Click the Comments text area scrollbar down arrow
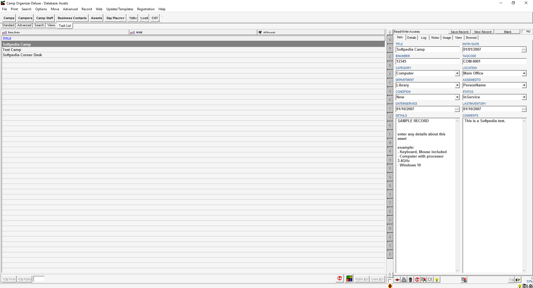The height and width of the screenshot is (288, 533). (x=524, y=271)
